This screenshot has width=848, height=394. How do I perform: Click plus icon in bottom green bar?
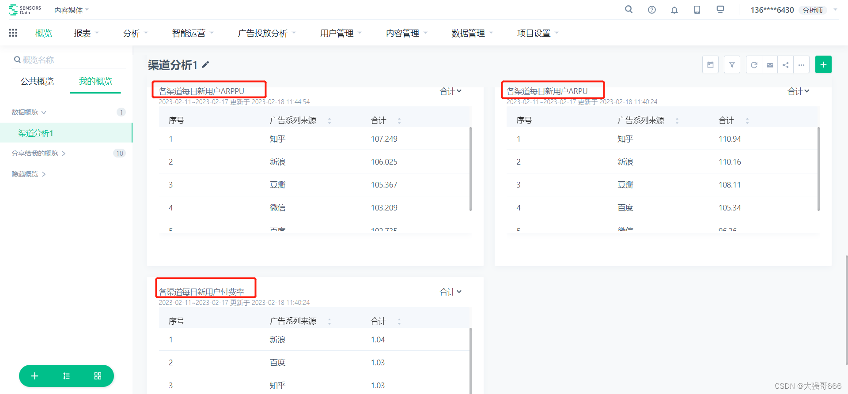tap(35, 376)
